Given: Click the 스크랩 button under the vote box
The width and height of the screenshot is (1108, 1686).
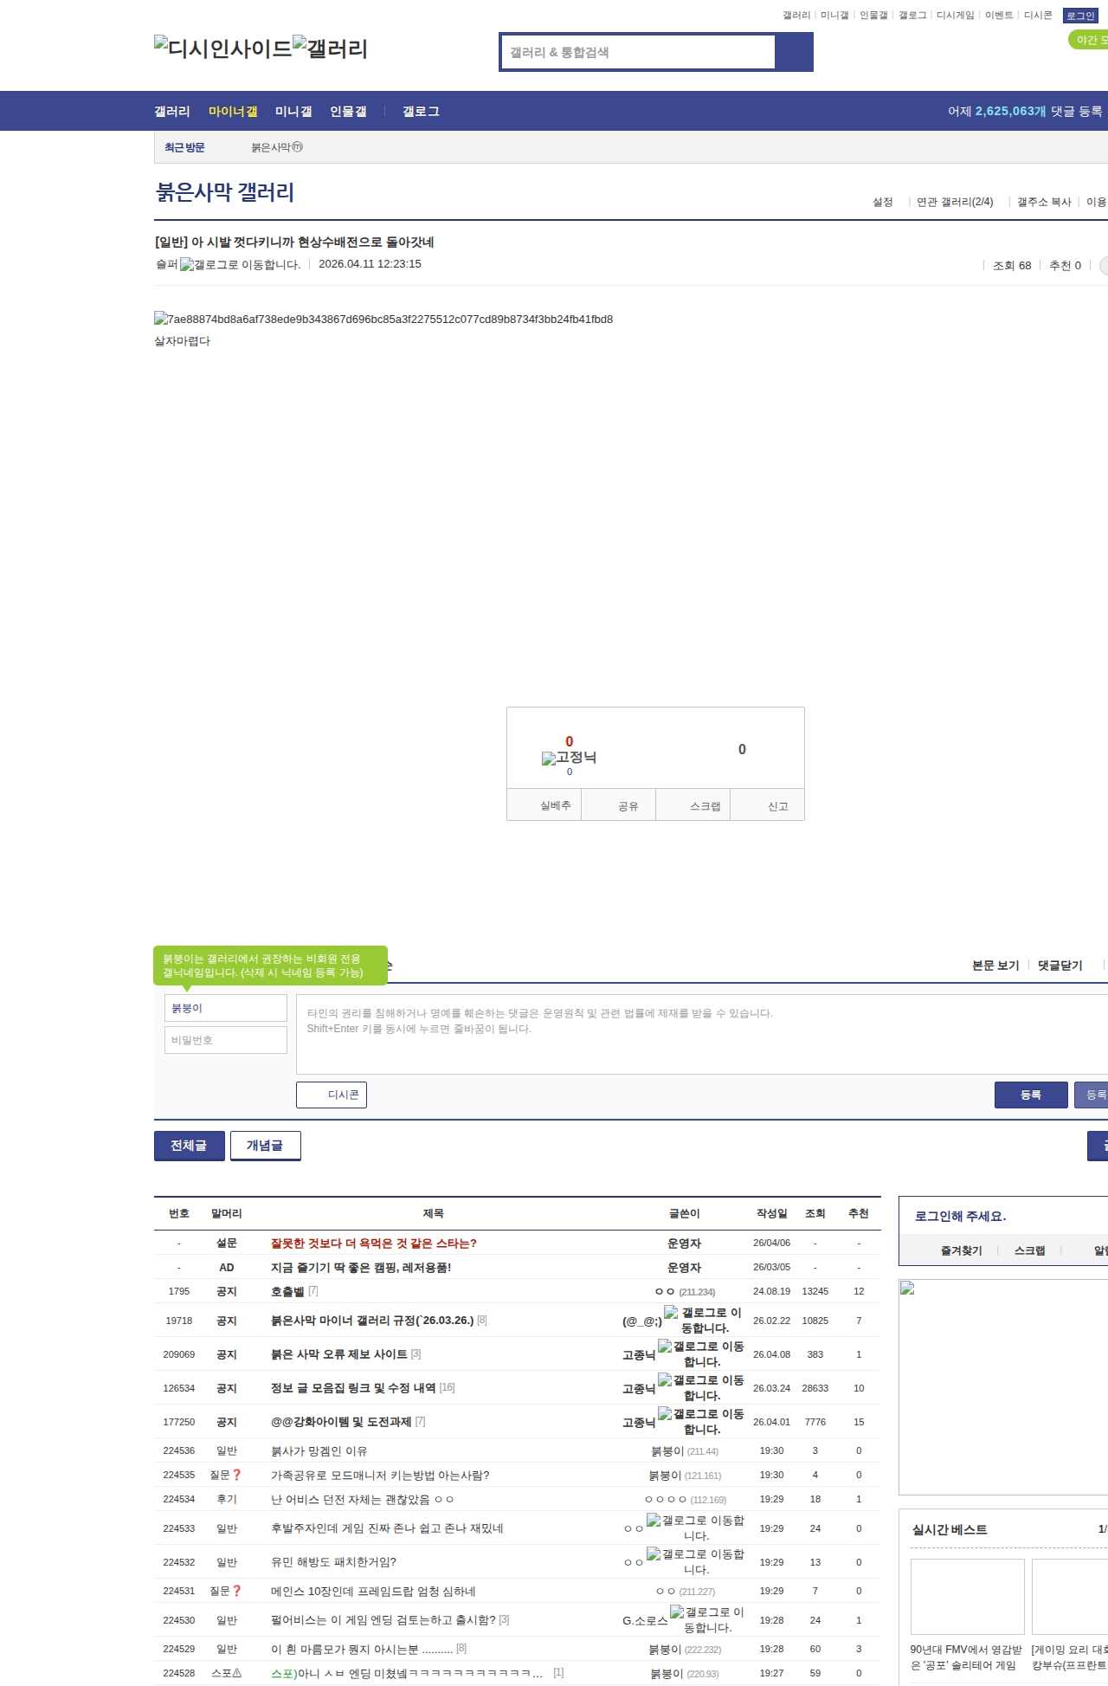Looking at the screenshot, I should point(693,805).
